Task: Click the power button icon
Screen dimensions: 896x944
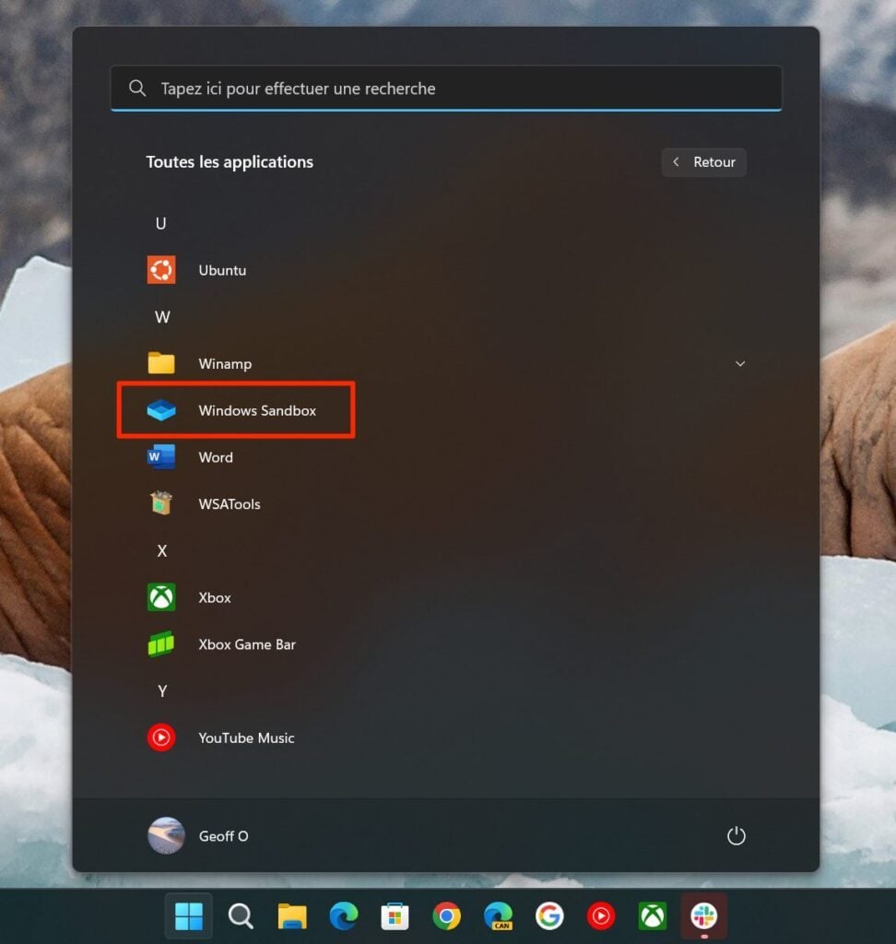Action: [736, 835]
